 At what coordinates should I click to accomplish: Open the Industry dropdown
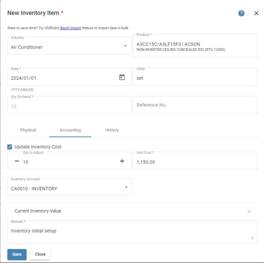(x=69, y=46)
